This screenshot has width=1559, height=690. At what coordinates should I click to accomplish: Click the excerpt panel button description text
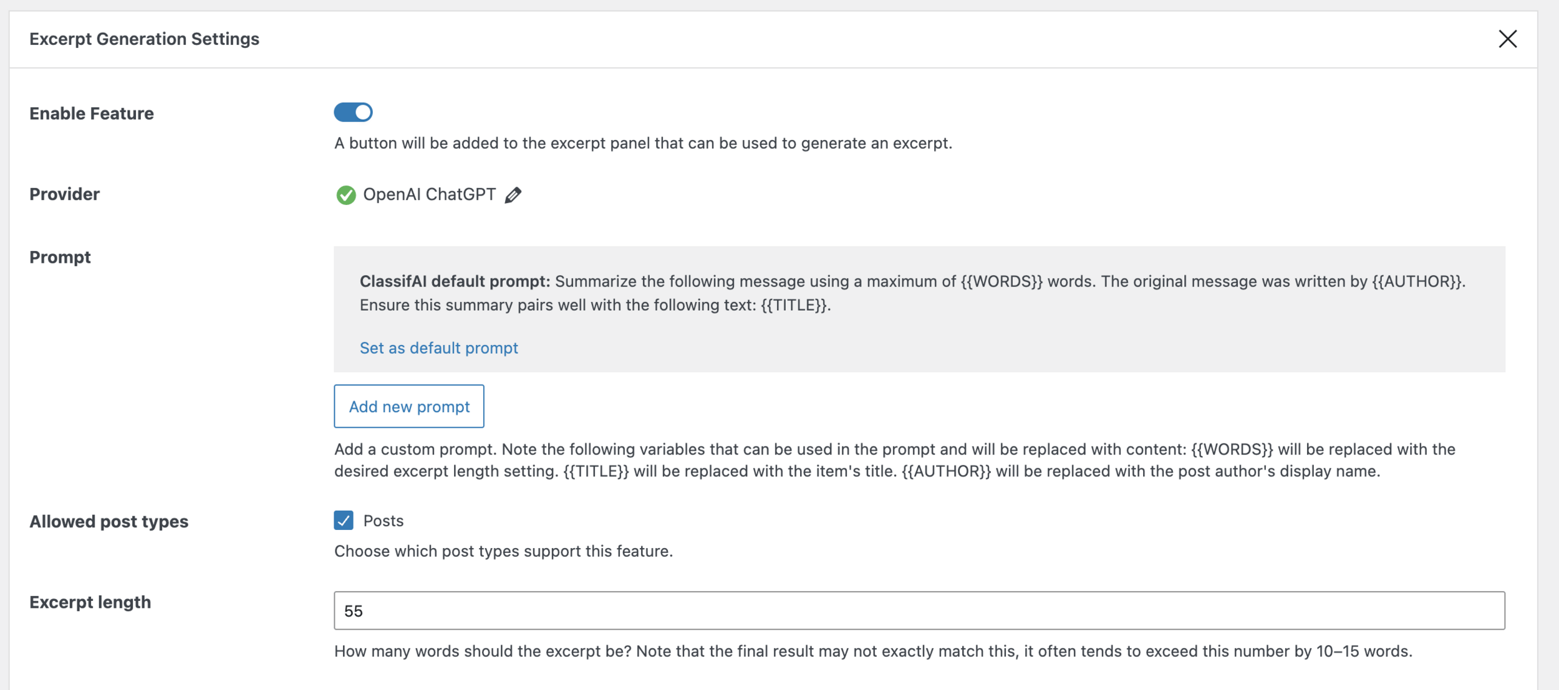642,143
